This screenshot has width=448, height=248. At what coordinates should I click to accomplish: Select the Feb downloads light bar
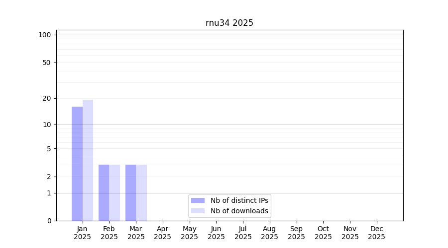(114, 192)
